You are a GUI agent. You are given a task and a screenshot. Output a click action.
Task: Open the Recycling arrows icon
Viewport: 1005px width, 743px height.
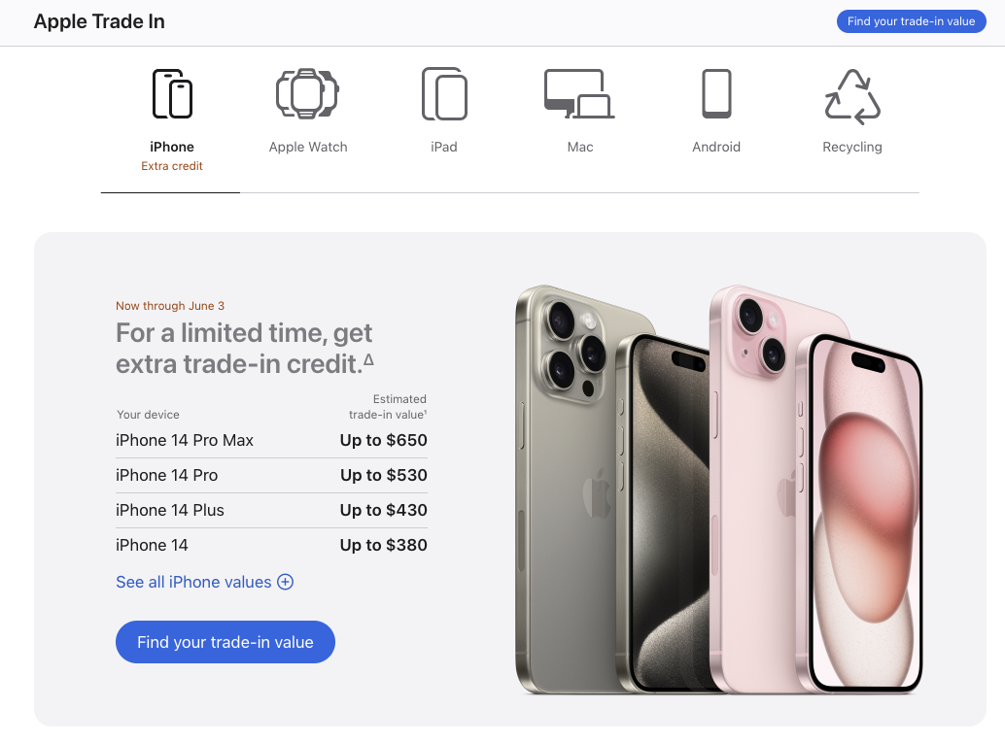click(x=852, y=96)
